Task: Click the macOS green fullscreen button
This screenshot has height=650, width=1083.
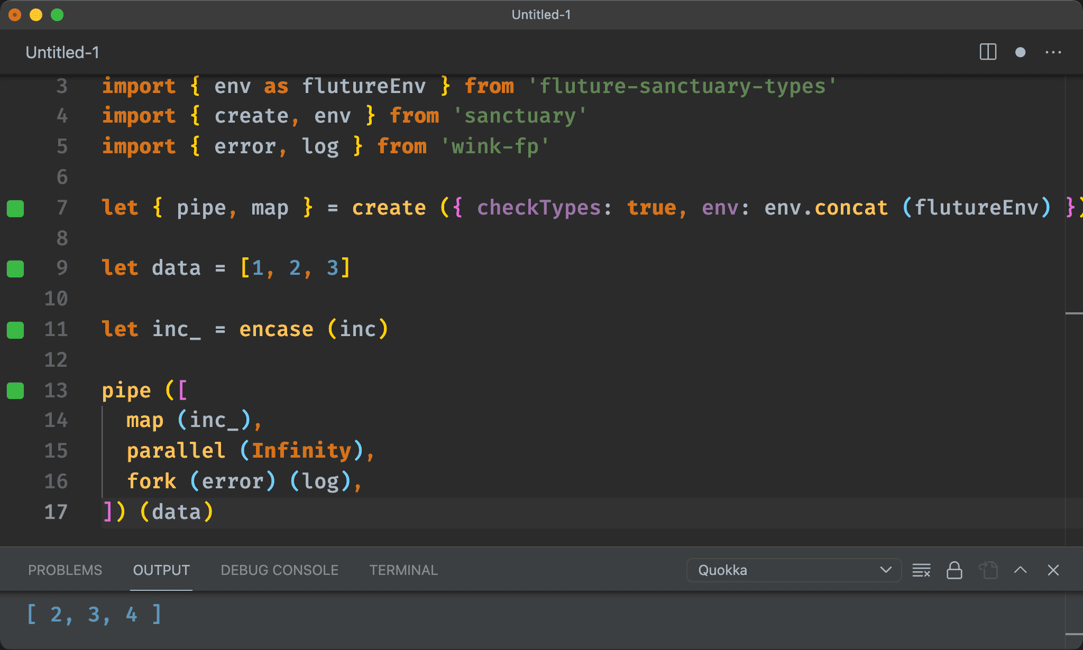Action: [x=57, y=15]
